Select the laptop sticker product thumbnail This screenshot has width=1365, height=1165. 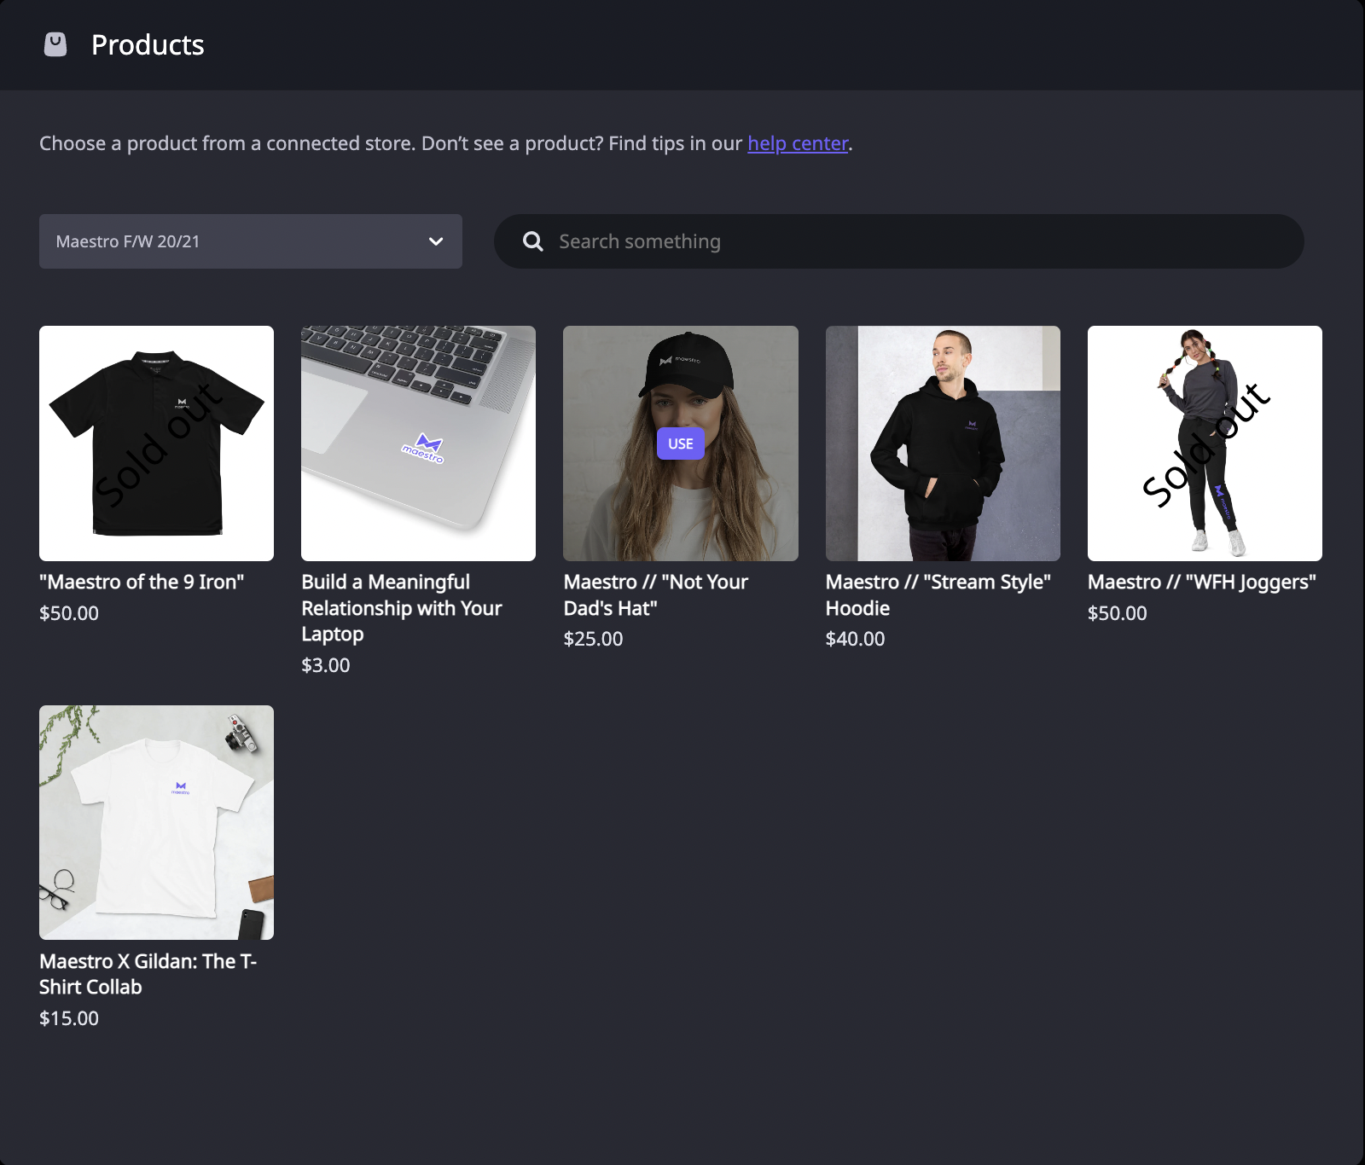tap(419, 443)
